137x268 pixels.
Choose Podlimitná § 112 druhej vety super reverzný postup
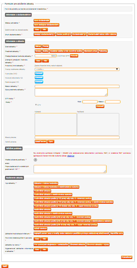coord(66,206)
